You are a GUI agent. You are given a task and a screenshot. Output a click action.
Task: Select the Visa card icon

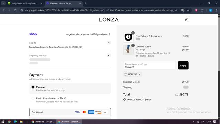tap(77, 112)
